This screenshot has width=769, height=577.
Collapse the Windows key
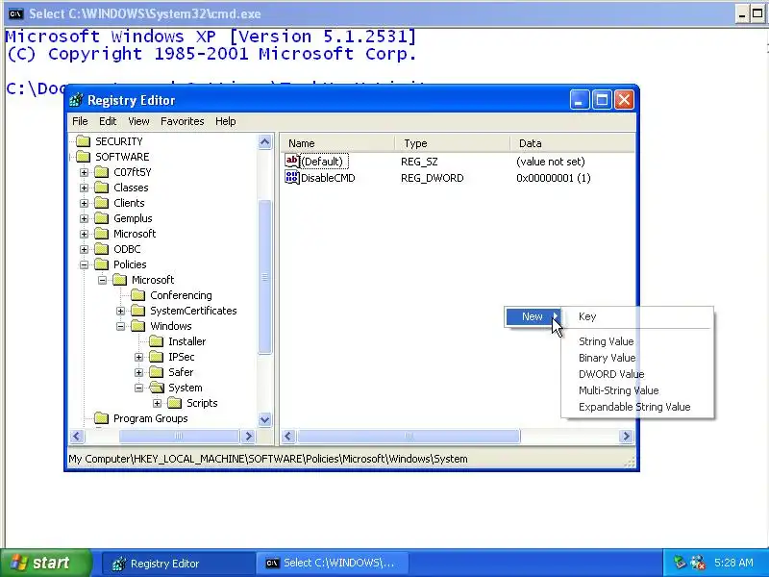point(121,326)
